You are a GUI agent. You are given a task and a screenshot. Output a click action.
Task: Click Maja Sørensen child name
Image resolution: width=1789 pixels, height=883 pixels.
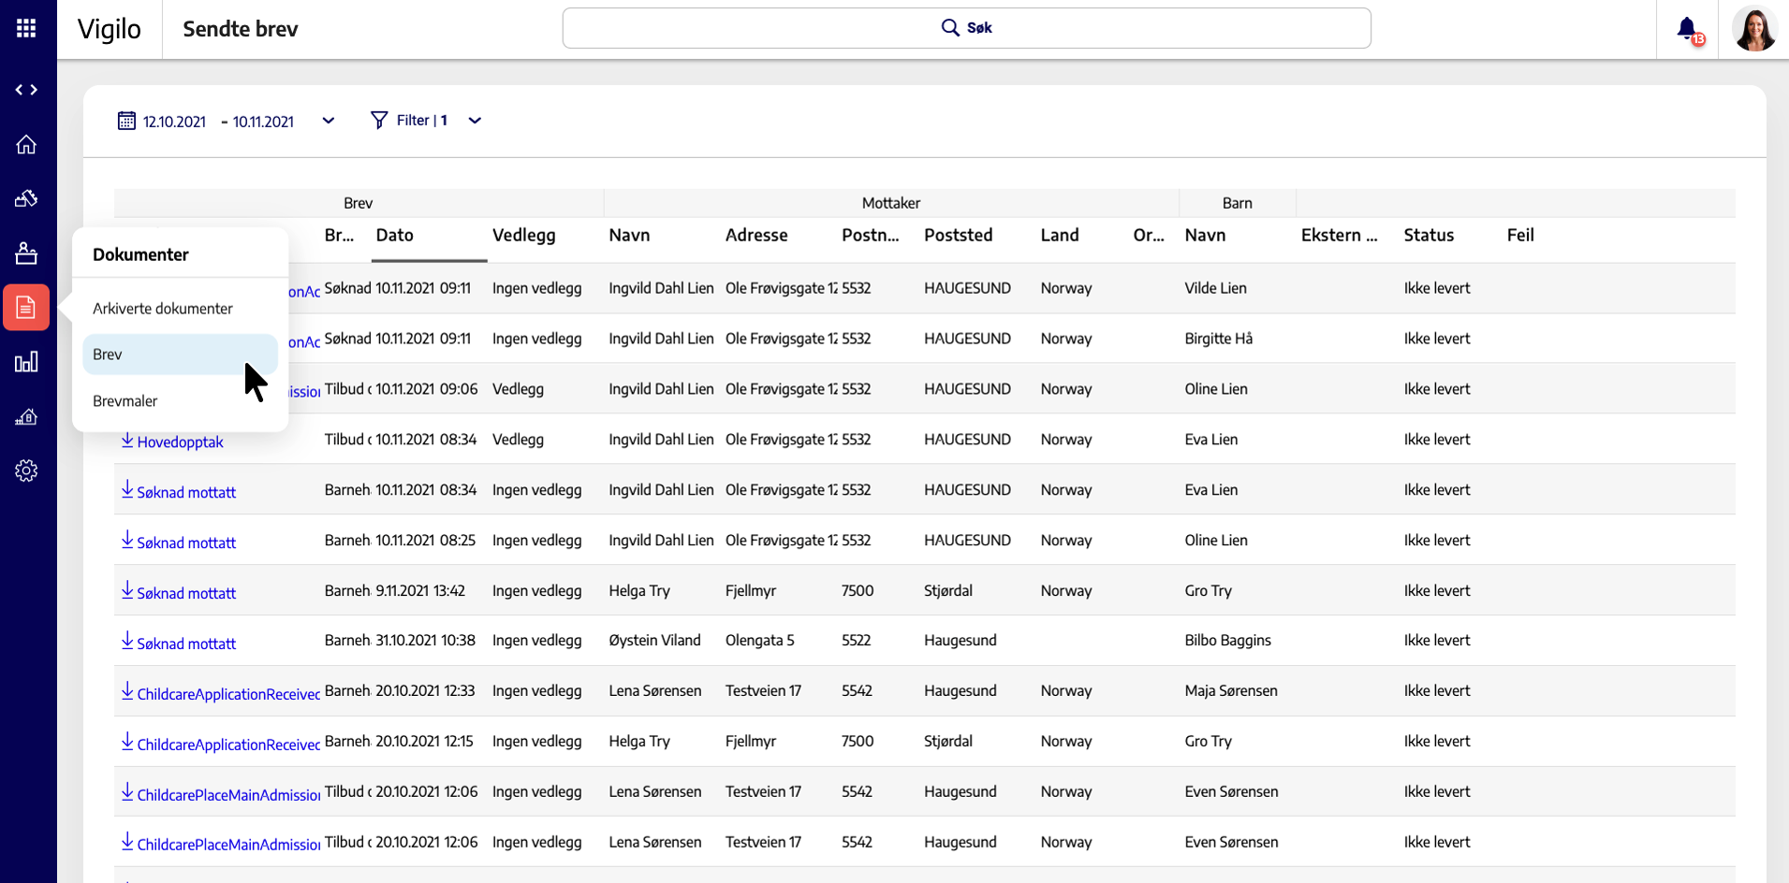[x=1231, y=691]
